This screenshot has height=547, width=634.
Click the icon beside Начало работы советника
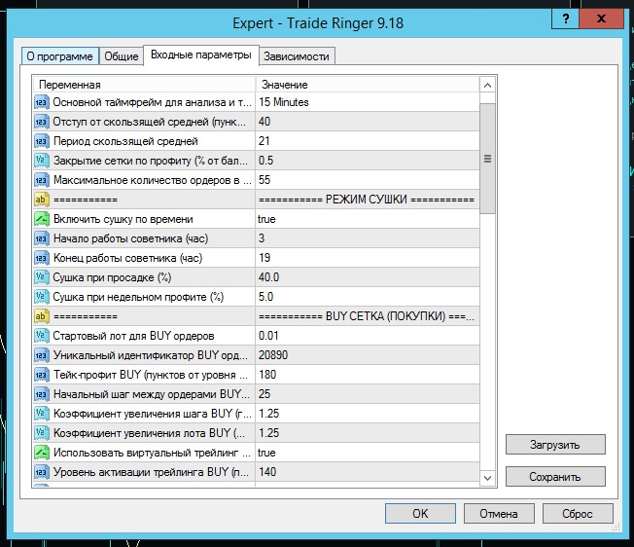click(x=41, y=238)
